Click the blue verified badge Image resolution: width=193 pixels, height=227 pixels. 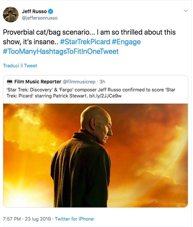click(50, 12)
